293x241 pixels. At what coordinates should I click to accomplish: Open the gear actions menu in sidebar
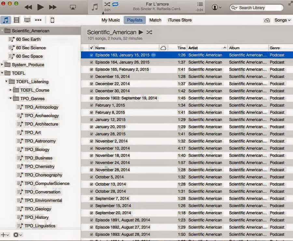tap(17, 234)
